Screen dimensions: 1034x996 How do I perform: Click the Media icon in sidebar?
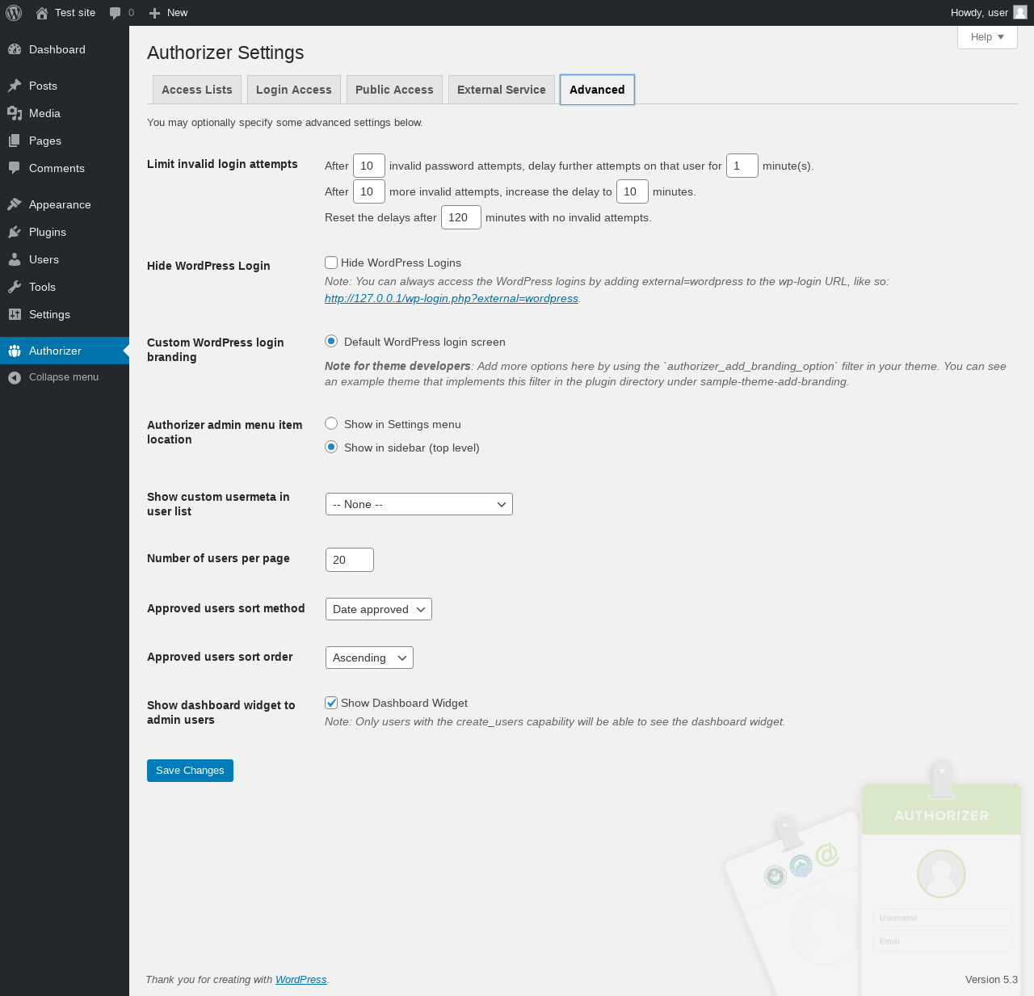(15, 113)
